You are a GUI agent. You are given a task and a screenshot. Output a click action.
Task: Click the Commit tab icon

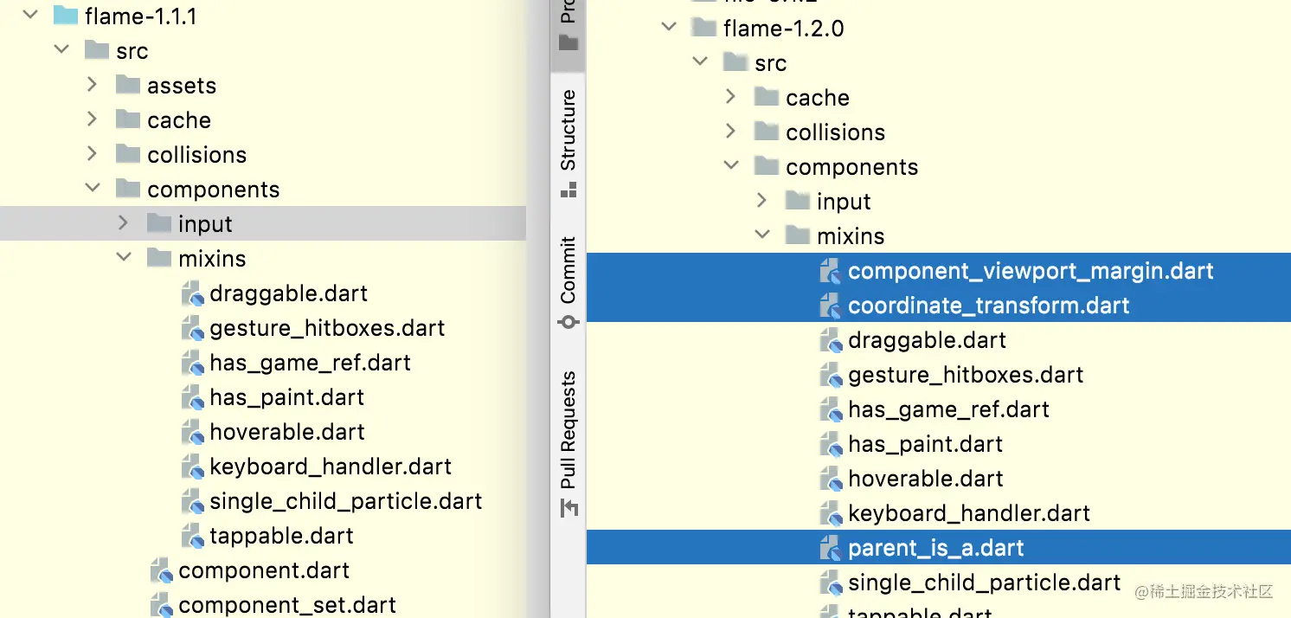568,323
